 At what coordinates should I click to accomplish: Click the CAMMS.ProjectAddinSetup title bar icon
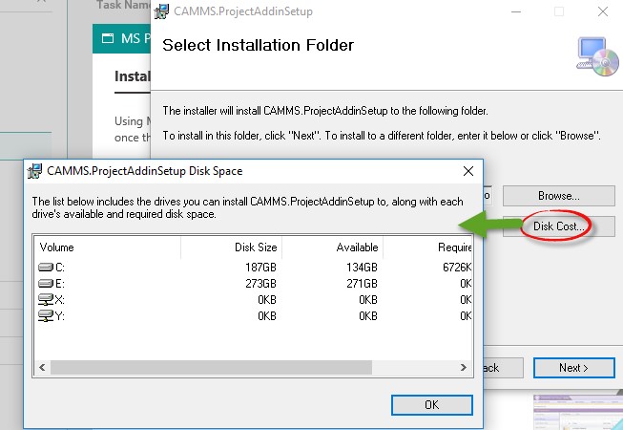click(161, 11)
